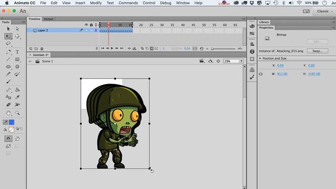Toggle show/hide all layers eye icon
336x189 pixels.
click(x=86, y=25)
